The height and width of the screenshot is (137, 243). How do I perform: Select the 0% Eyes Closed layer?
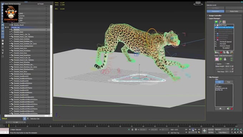[x=225, y=46]
